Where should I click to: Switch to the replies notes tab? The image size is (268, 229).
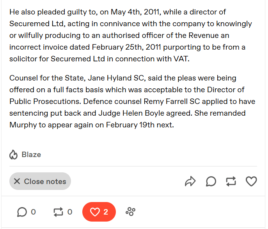click(26, 212)
